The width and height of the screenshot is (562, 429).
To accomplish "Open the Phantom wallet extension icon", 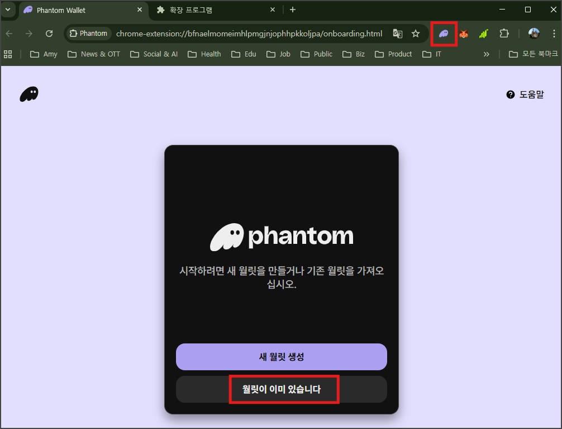I will pyautogui.click(x=444, y=34).
